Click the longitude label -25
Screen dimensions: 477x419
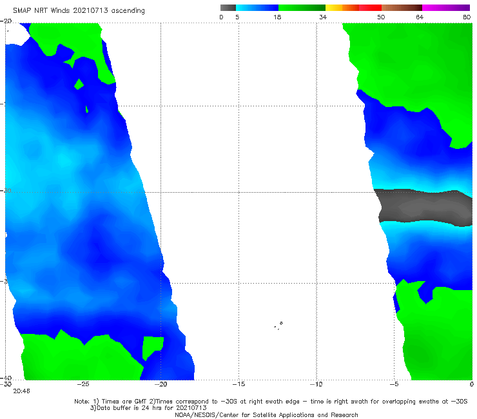pyautogui.click(x=83, y=384)
